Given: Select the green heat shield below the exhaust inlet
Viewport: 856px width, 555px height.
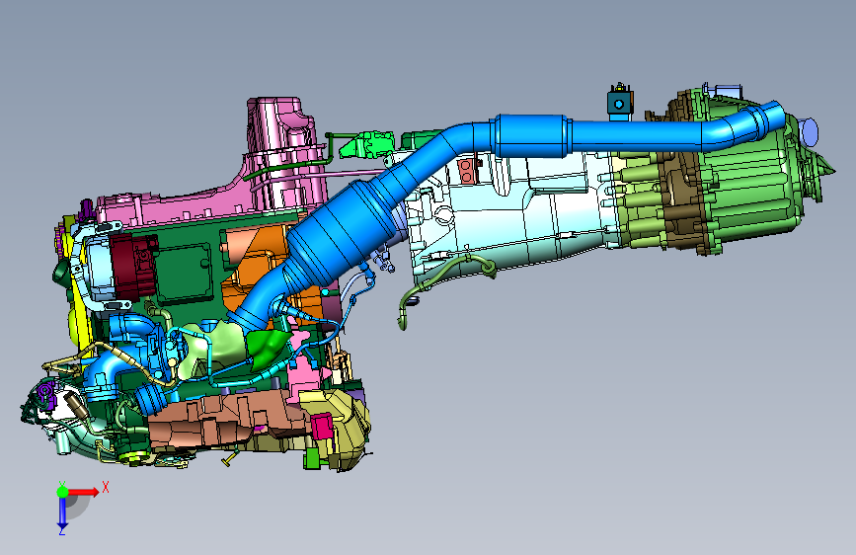Looking at the screenshot, I should tap(267, 348).
